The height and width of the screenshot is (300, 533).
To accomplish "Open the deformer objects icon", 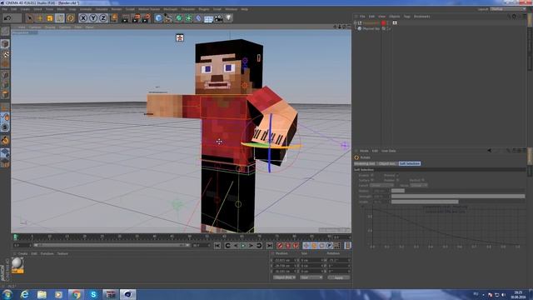I will point(198,18).
